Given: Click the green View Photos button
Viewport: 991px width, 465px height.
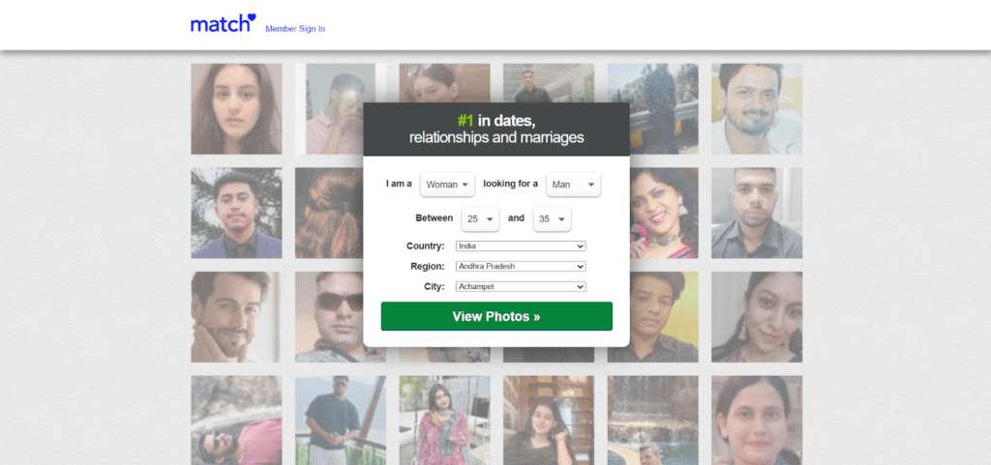Looking at the screenshot, I should 496,316.
